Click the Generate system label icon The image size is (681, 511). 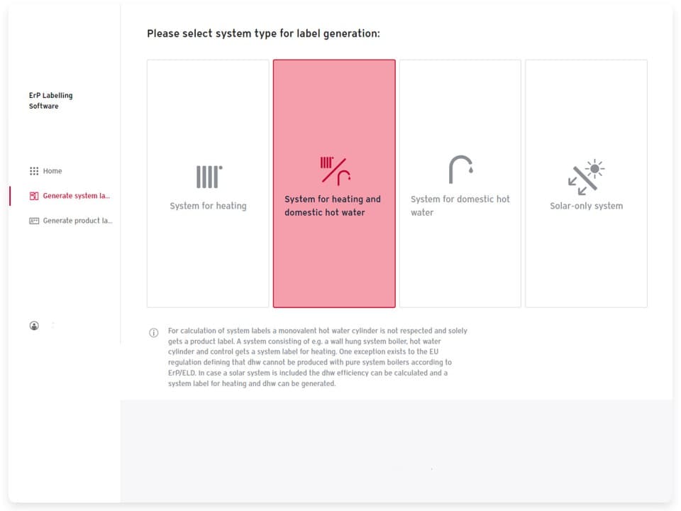(x=33, y=196)
